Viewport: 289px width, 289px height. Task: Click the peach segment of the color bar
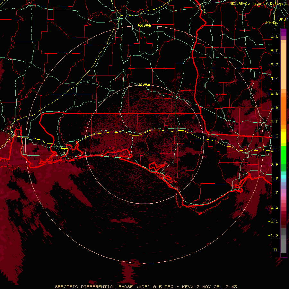point(284,66)
